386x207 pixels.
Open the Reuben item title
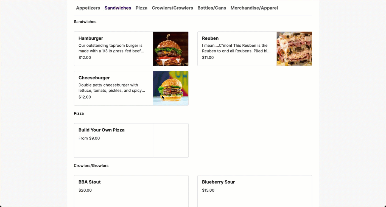pyautogui.click(x=210, y=38)
